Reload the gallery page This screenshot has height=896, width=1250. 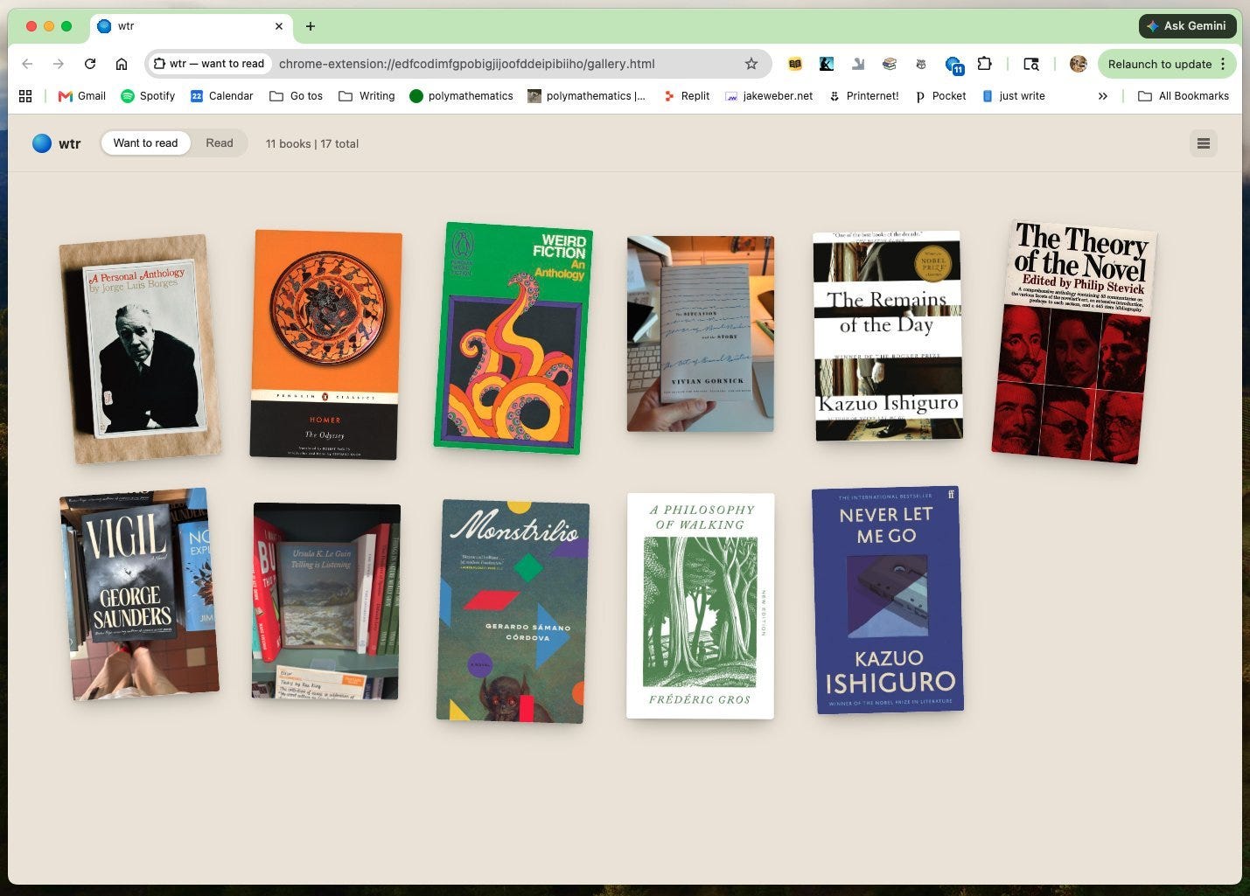click(89, 64)
